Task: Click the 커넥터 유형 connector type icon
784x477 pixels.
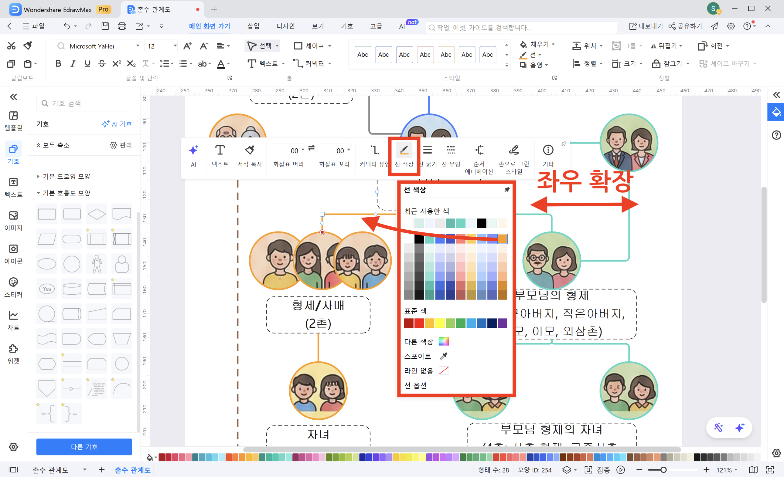Action: click(x=374, y=150)
